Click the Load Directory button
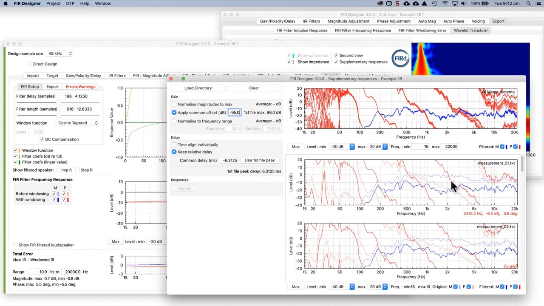Image resolution: width=544 pixels, height=306 pixels. click(x=198, y=88)
